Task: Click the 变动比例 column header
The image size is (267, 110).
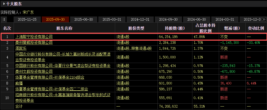Action: click(x=256, y=28)
